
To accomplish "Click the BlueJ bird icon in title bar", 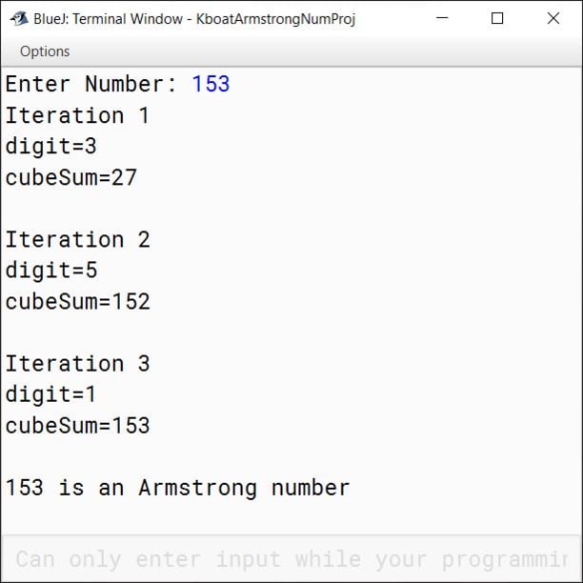I will tap(19, 18).
